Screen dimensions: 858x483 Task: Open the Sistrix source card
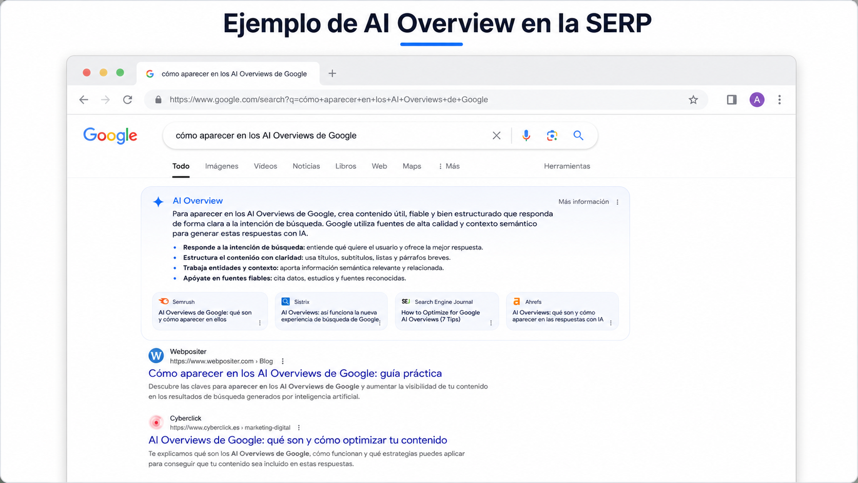point(331,311)
